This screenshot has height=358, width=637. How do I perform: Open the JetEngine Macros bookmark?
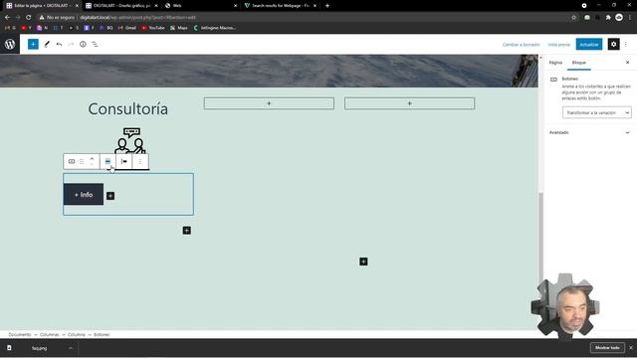click(x=215, y=28)
